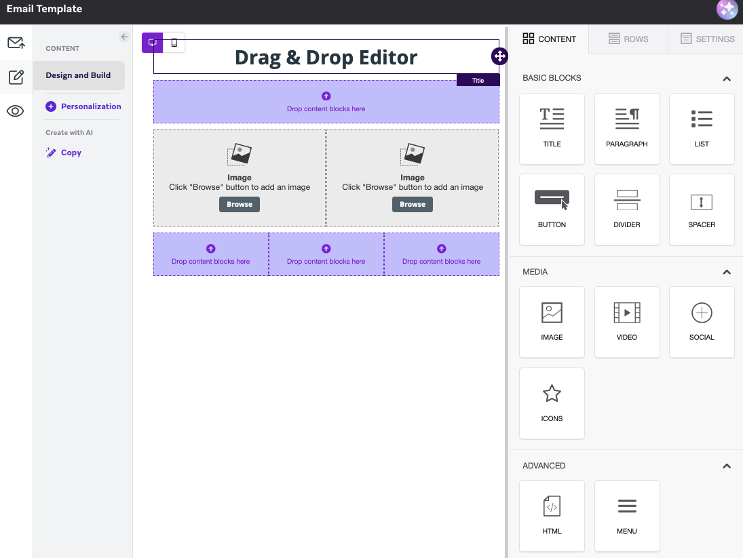This screenshot has height=558, width=743.
Task: Click the ADVANCED section heading
Action: click(x=544, y=466)
